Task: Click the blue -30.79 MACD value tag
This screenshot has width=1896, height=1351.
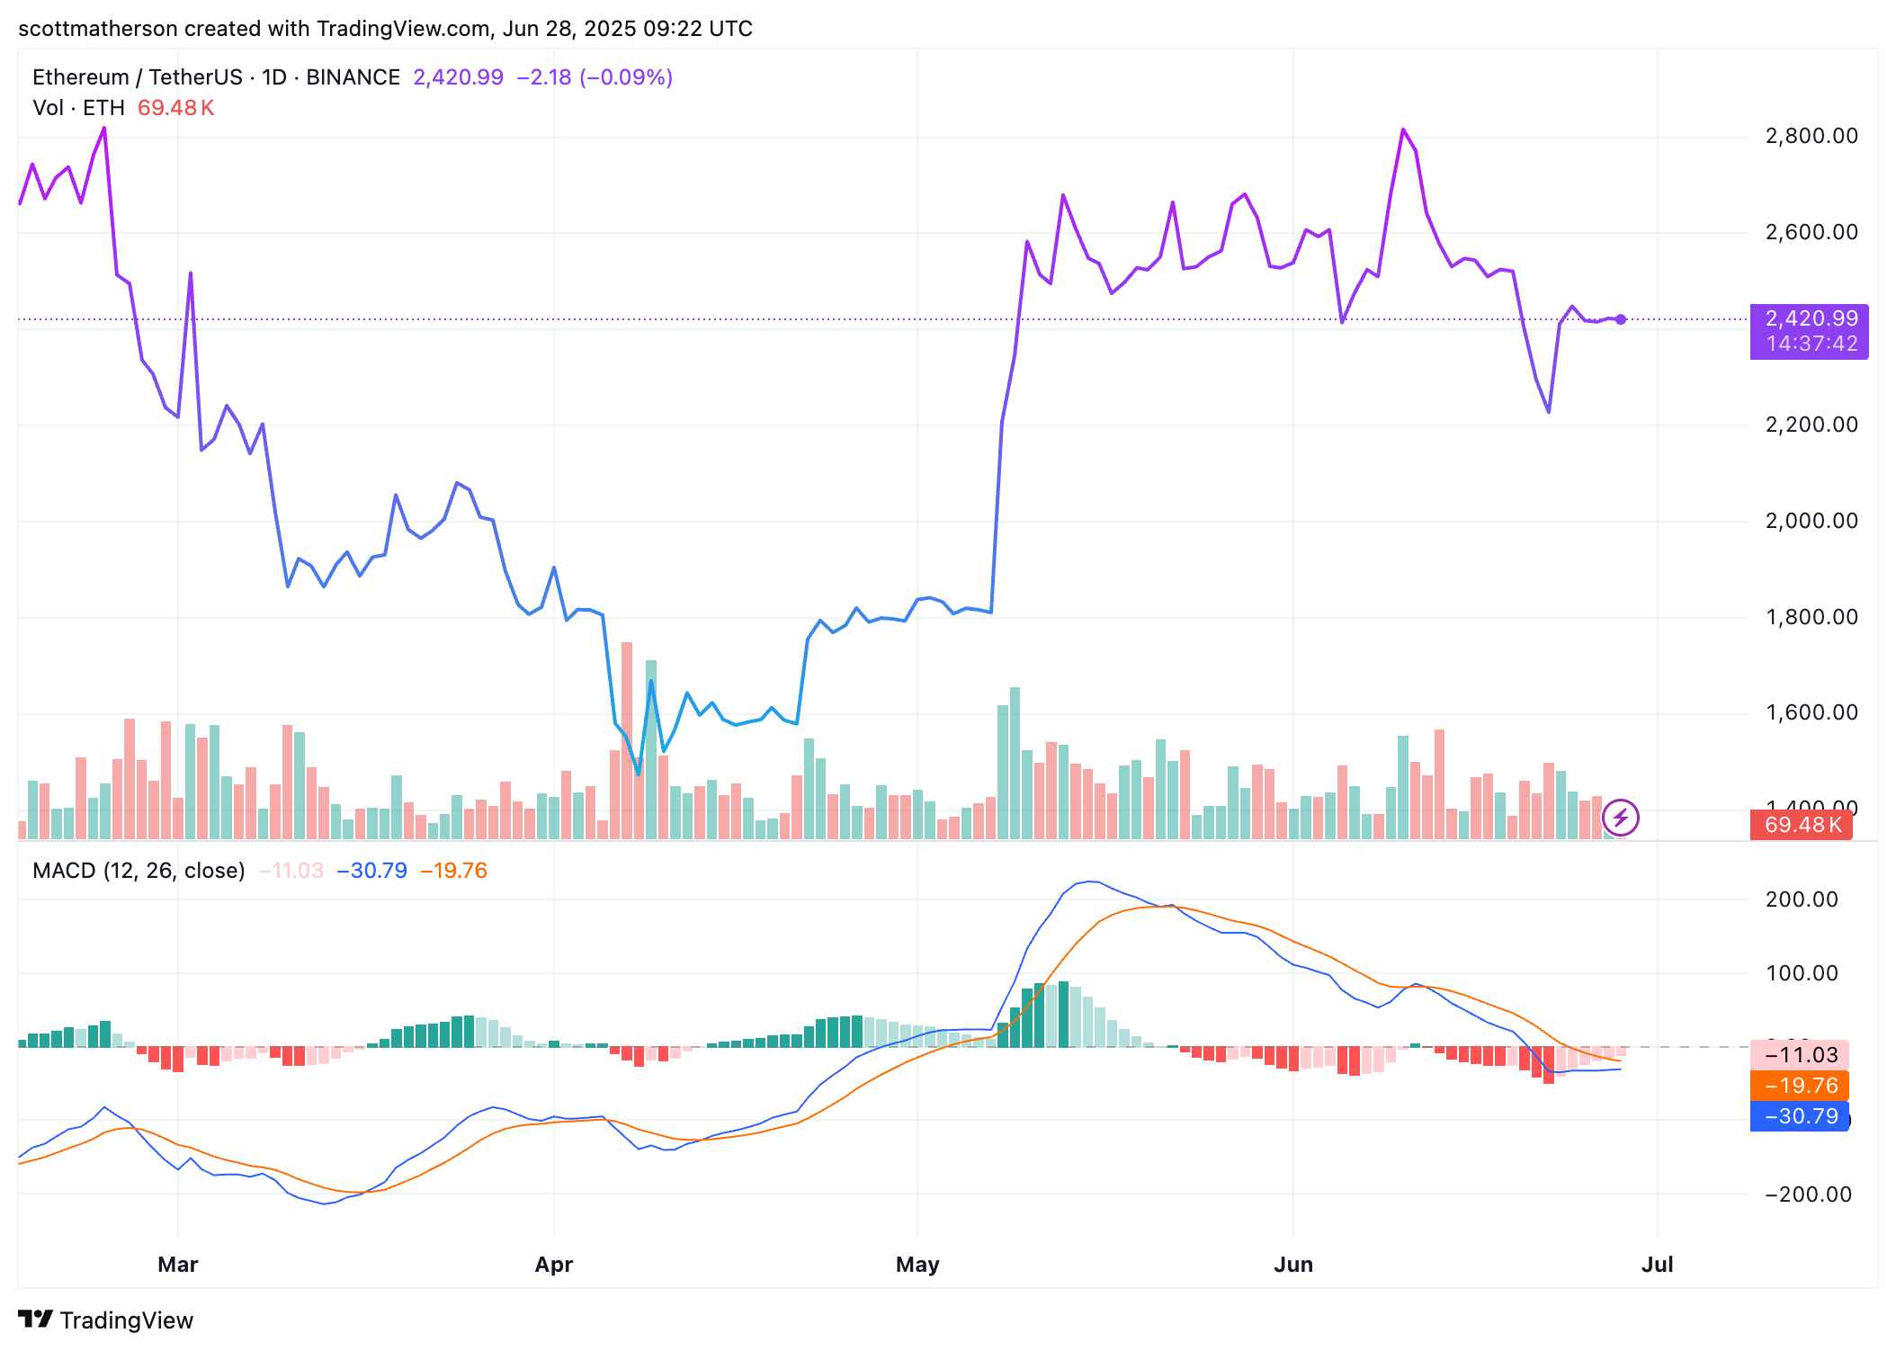Action: pos(1800,1115)
